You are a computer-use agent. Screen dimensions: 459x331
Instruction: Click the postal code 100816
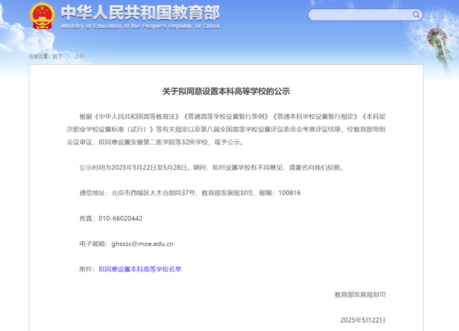click(289, 193)
